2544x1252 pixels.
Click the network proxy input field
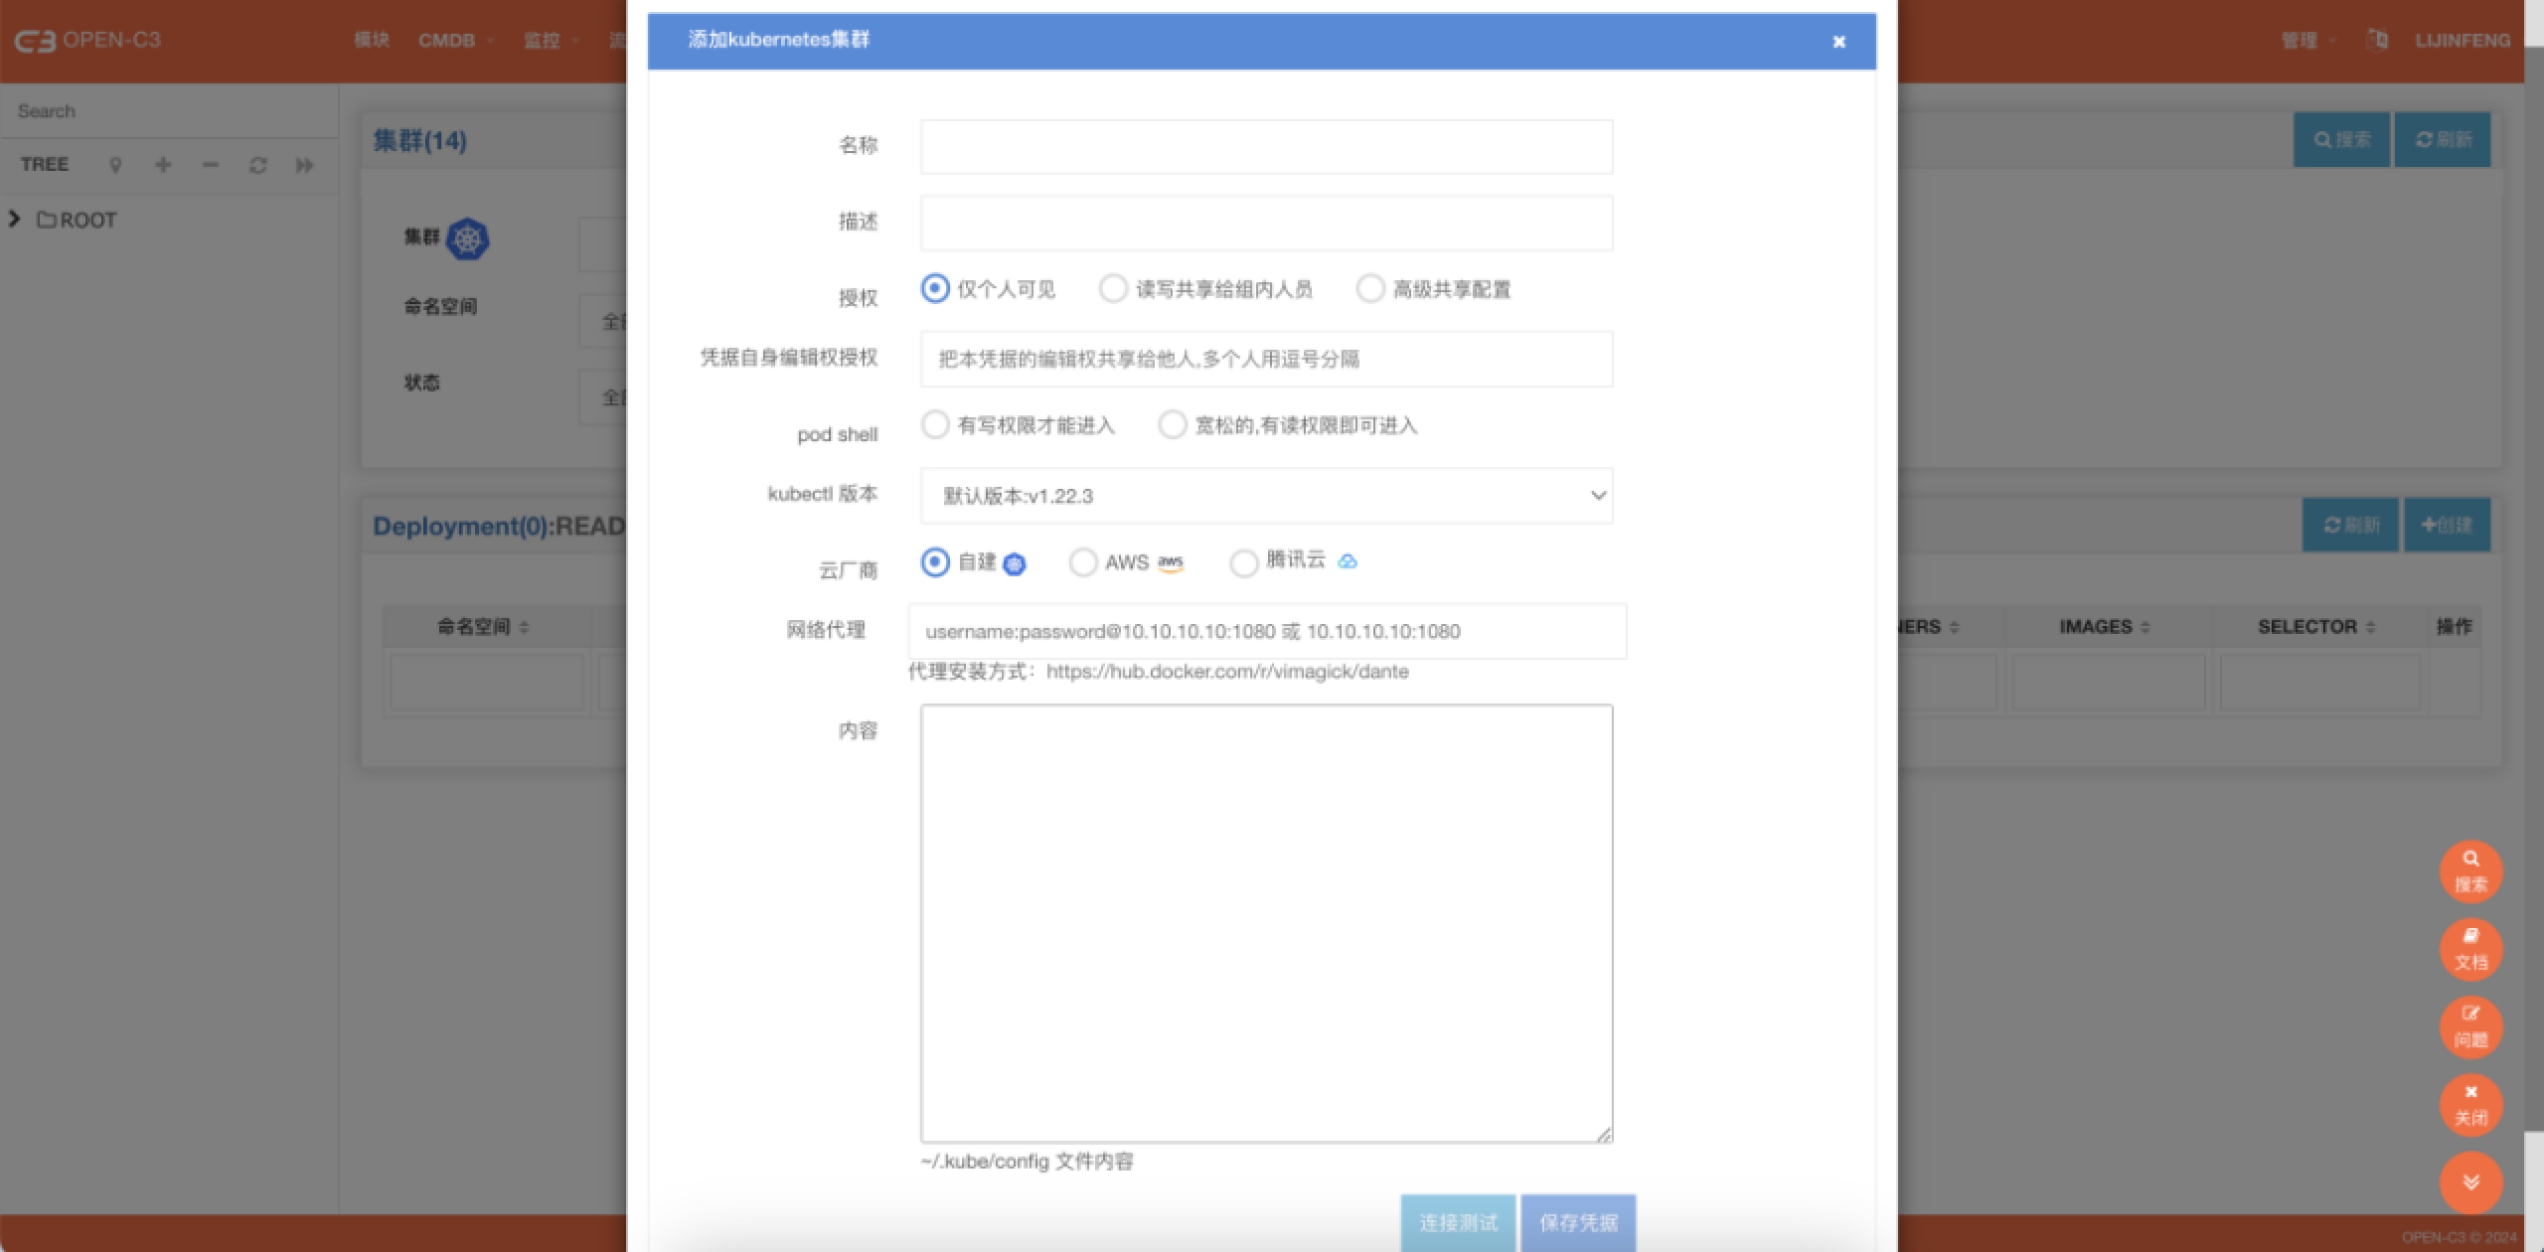point(1266,631)
